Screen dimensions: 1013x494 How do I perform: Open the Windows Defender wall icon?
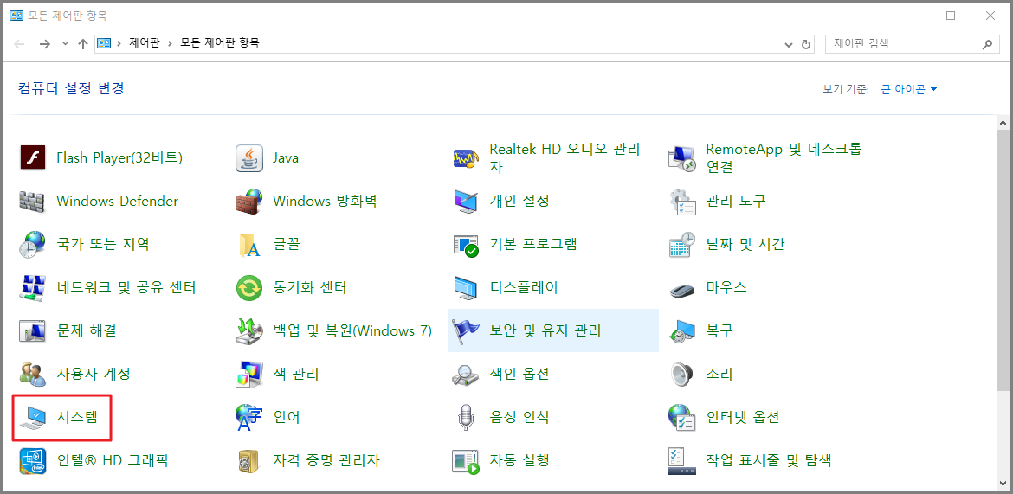[32, 201]
